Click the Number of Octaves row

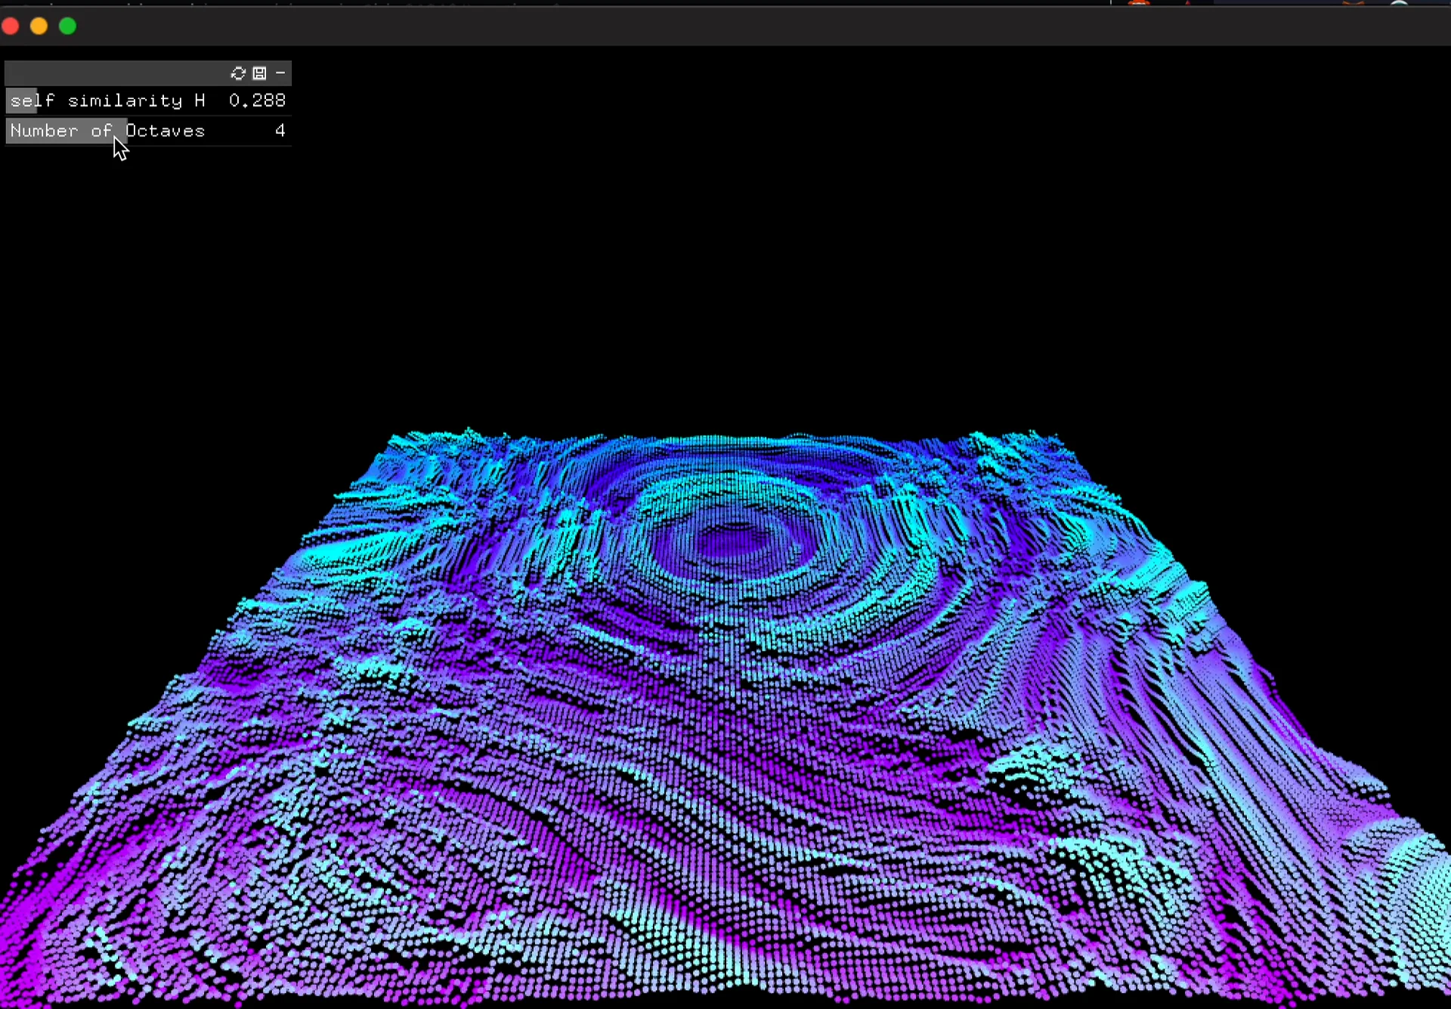click(x=148, y=131)
